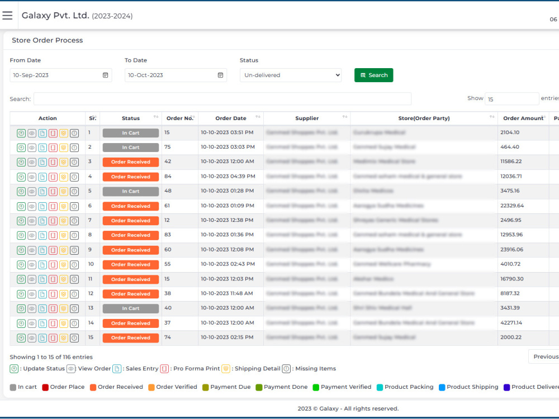Click order amount 23916.06

coord(511,250)
